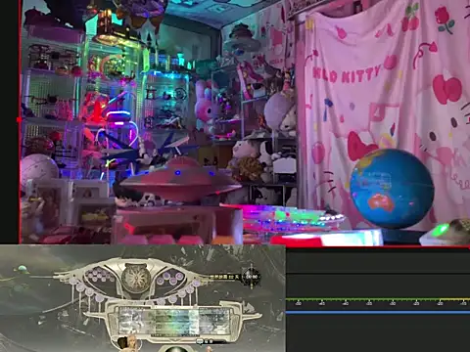The image size is (470, 352).
Task: Select the blonde character portrait
Action: (131, 343)
